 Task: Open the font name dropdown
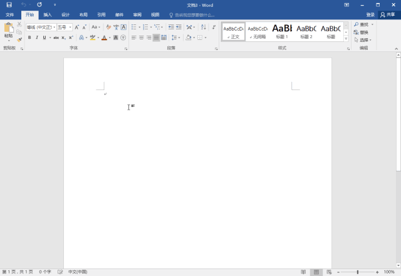(55, 27)
